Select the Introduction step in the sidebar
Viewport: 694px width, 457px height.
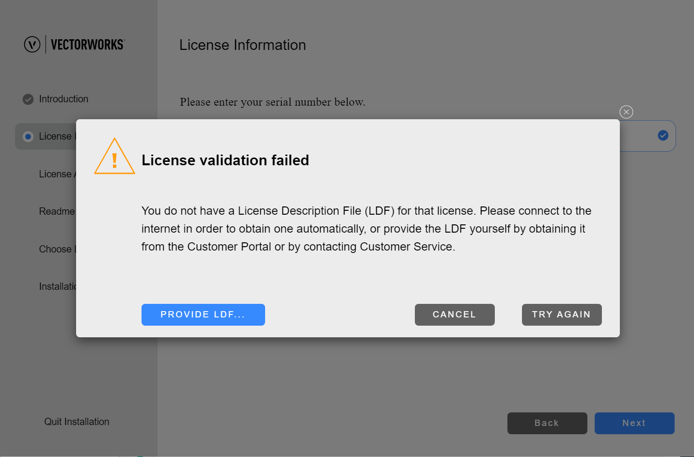pos(63,99)
